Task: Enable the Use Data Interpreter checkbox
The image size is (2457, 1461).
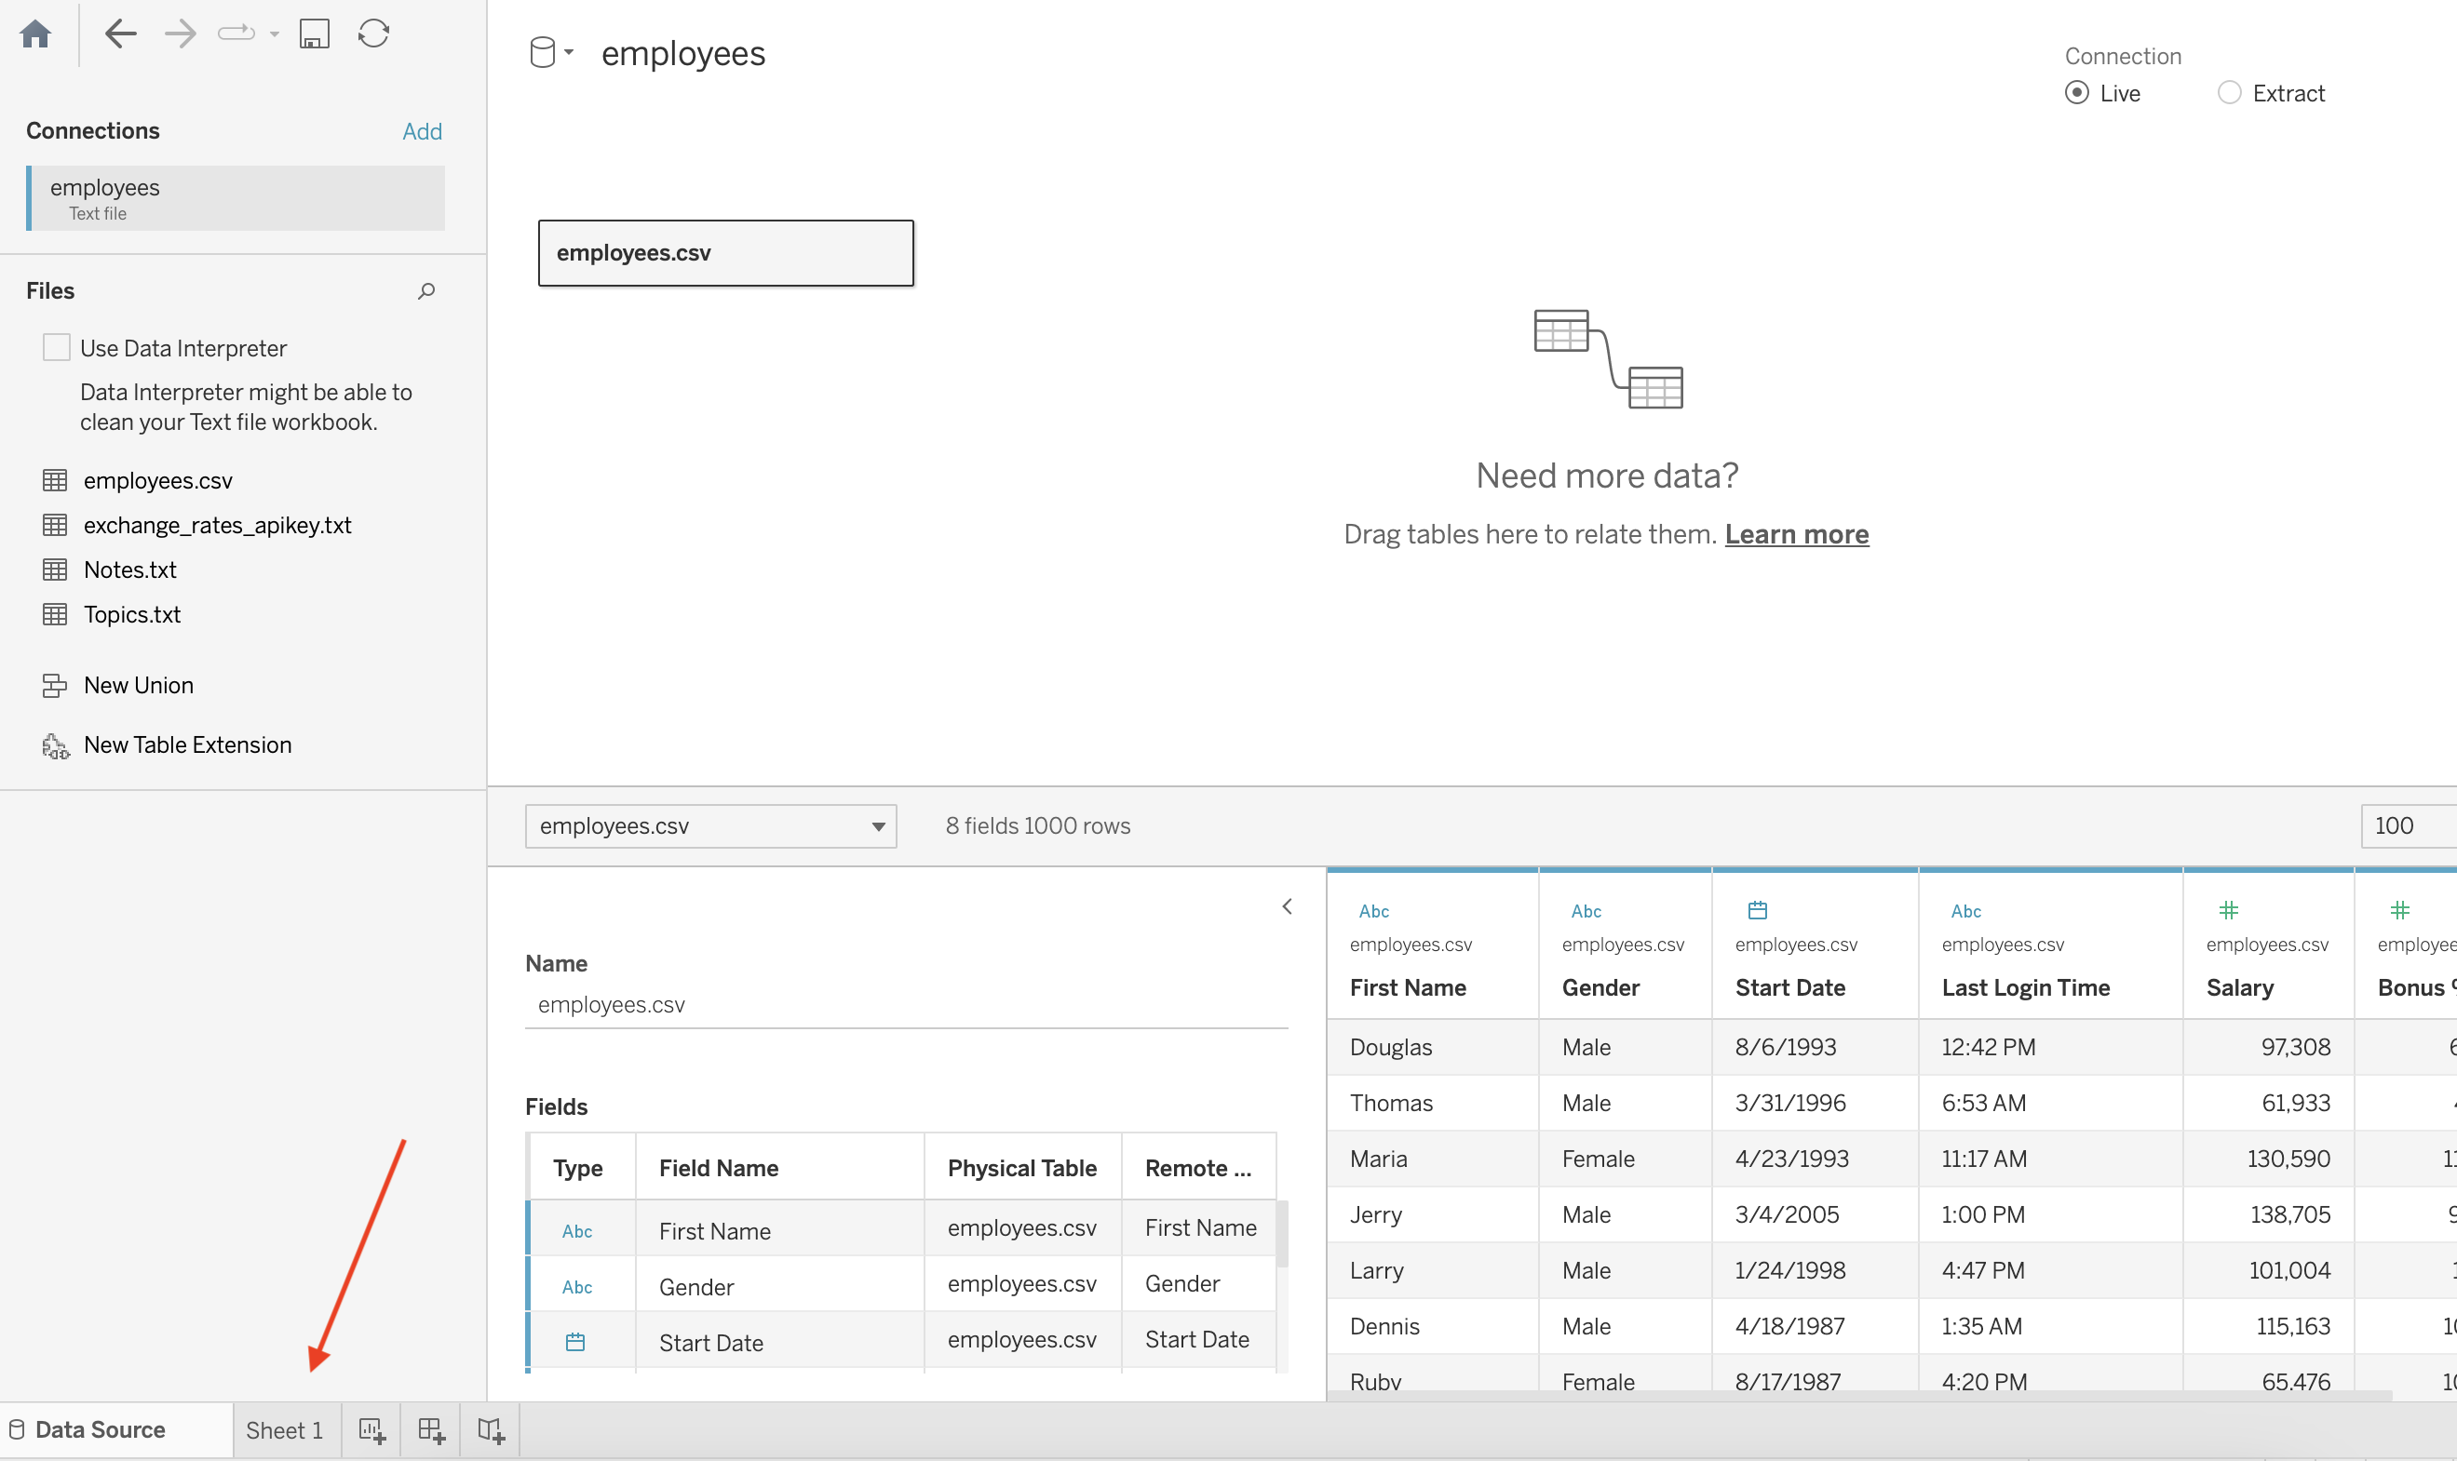Action: click(x=57, y=347)
